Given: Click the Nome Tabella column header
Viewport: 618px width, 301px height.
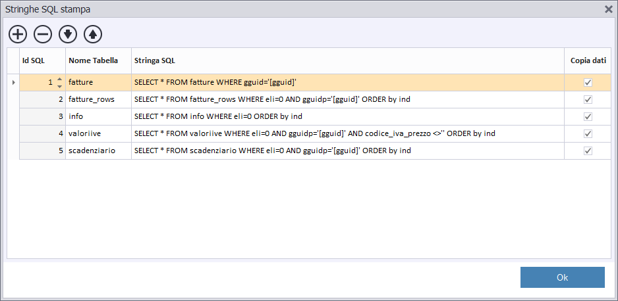Looking at the screenshot, I should pos(98,61).
